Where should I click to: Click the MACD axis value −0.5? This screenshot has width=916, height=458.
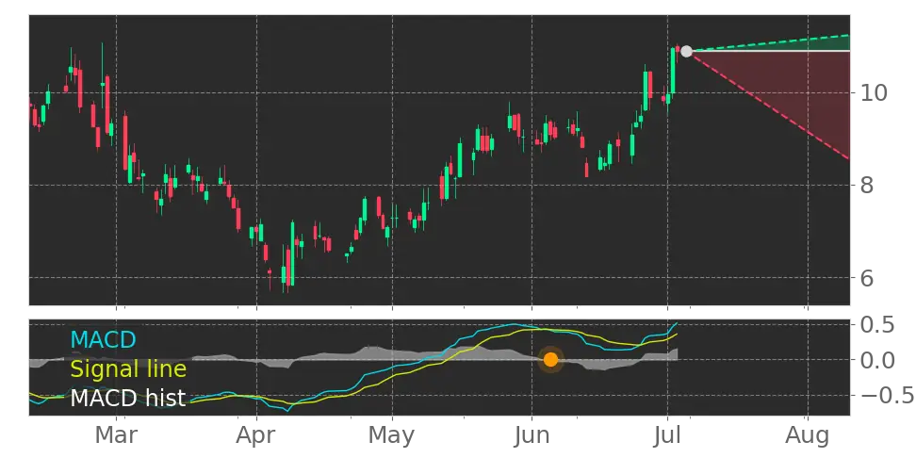[x=886, y=396]
